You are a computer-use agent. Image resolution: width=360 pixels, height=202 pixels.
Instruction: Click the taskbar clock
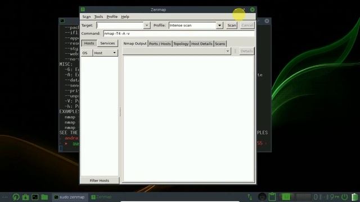coord(326,197)
